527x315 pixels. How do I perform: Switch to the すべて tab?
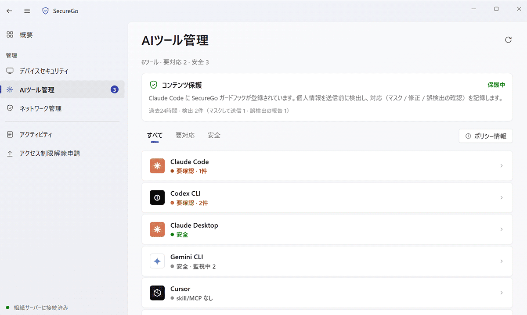pos(155,136)
